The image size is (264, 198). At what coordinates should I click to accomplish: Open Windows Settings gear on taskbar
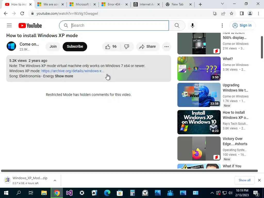coord(82,193)
